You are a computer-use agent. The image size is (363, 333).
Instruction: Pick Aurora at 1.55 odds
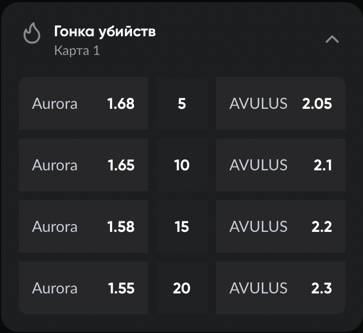pyautogui.click(x=83, y=288)
